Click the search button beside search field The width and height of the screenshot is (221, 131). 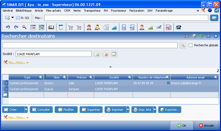pyautogui.click(x=183, y=45)
